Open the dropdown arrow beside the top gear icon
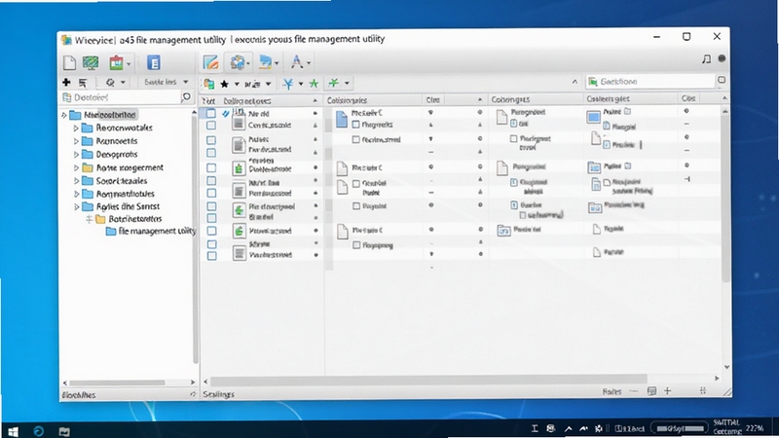 248,63
